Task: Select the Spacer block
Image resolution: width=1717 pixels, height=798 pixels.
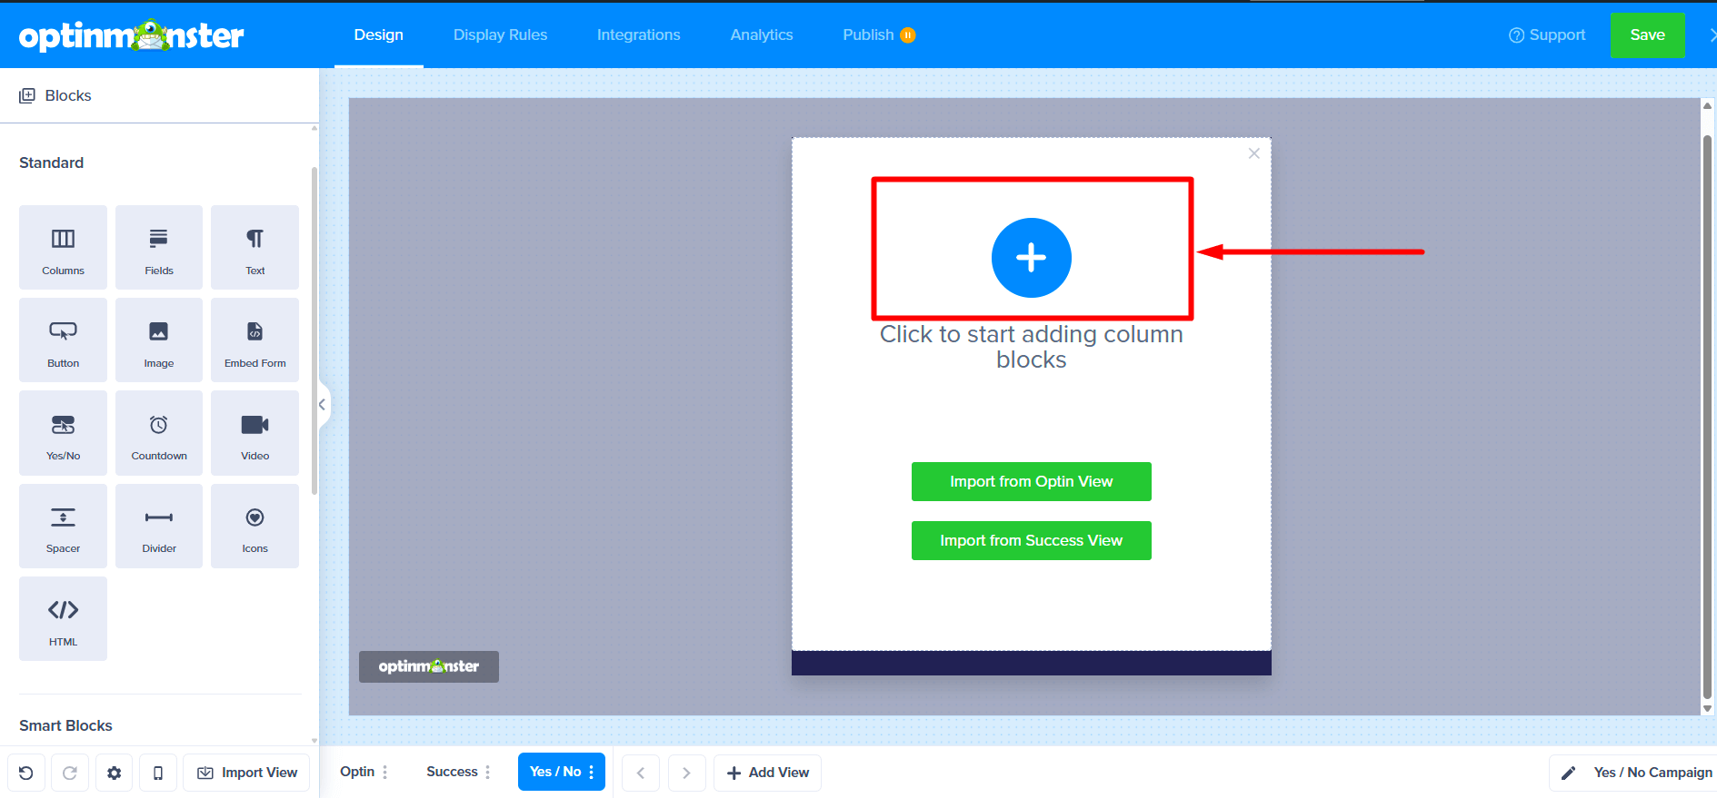Action: click(x=63, y=526)
